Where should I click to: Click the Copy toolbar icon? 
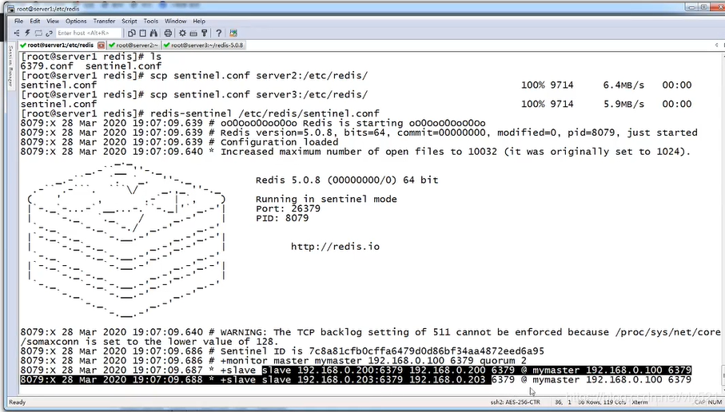[x=132, y=33]
